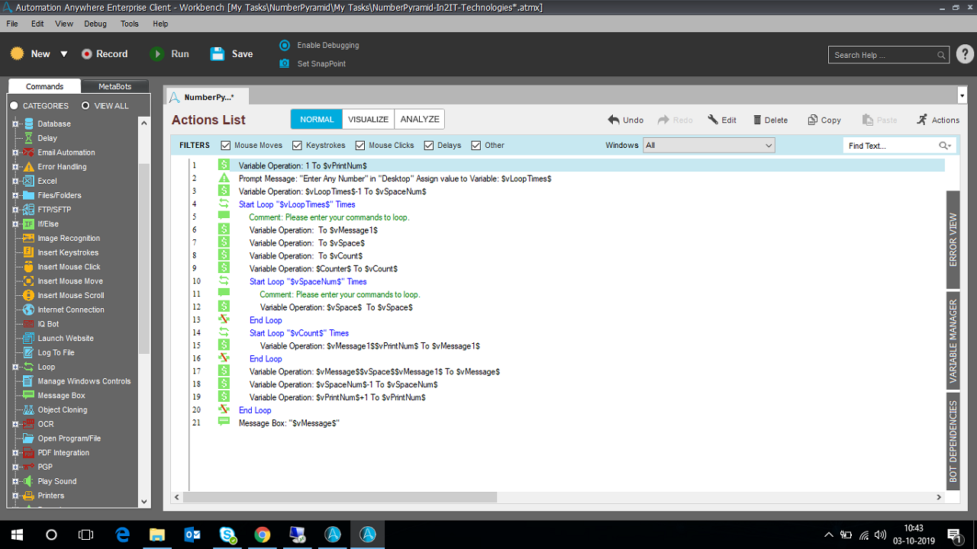Expand the OCR command node
Viewport: 977px width, 549px height.
(15, 424)
